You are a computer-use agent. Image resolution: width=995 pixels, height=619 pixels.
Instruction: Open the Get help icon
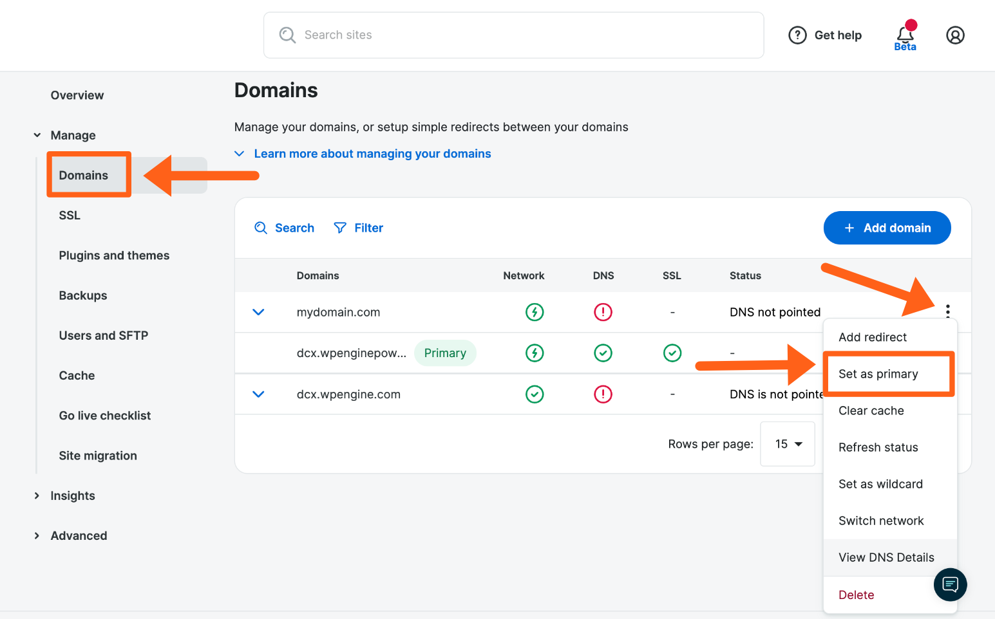[x=798, y=35]
